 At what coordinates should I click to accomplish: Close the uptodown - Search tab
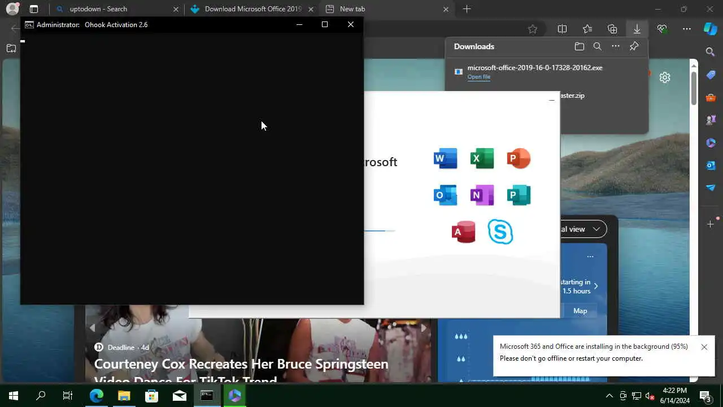tap(176, 9)
